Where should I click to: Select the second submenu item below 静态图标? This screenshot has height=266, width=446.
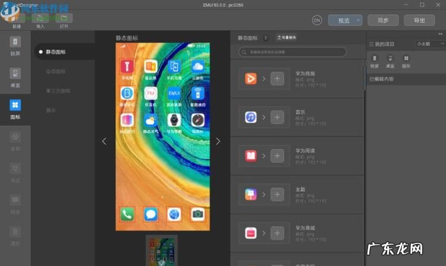[56, 71]
